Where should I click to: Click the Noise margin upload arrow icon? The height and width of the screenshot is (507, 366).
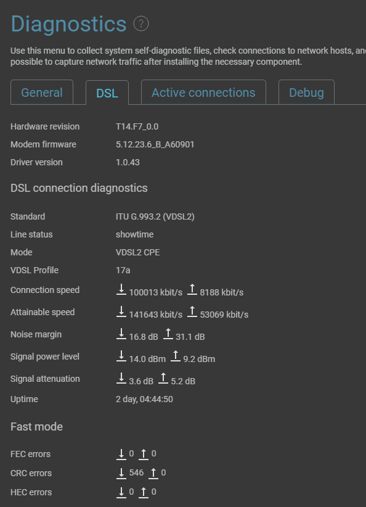coord(168,334)
